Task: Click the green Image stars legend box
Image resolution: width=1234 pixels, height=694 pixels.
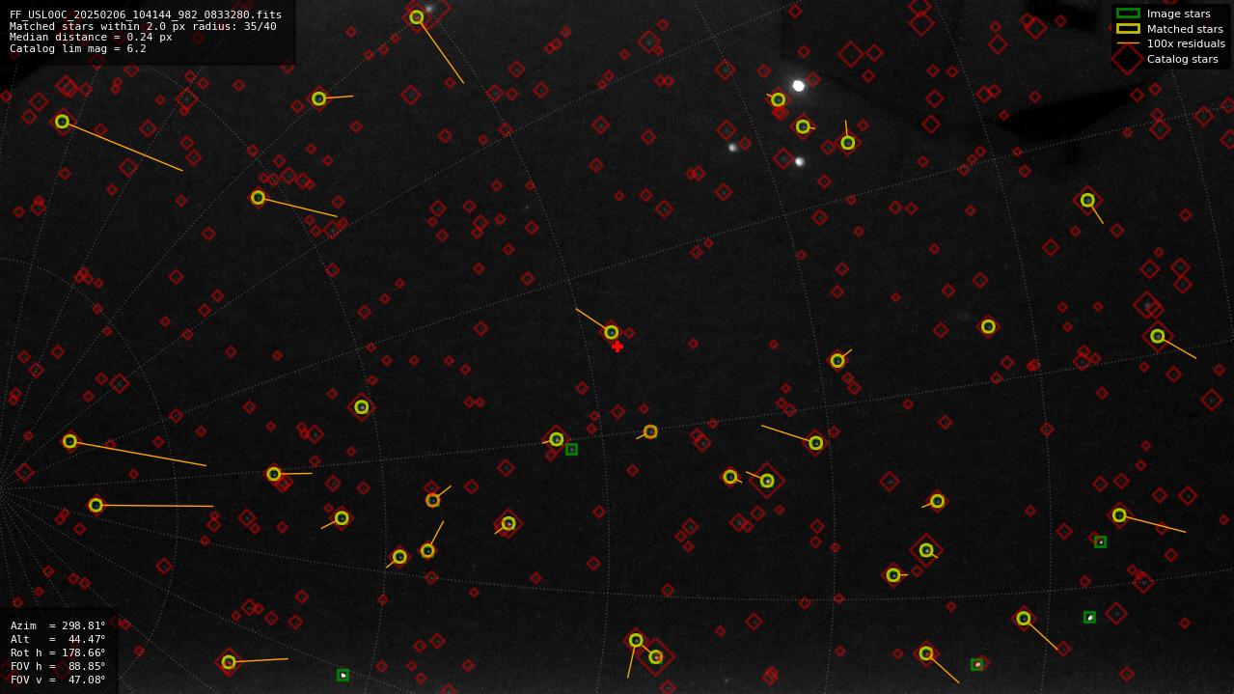Action: pos(1128,14)
